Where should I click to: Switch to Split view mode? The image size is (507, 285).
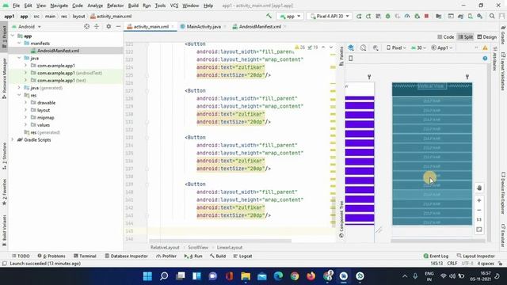point(466,37)
